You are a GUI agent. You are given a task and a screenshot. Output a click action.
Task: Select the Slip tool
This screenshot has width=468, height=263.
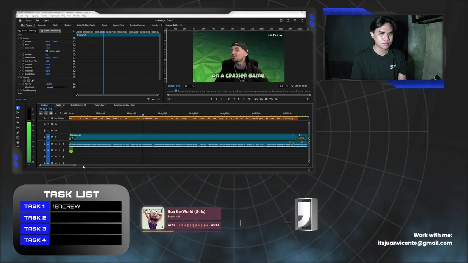18,127
